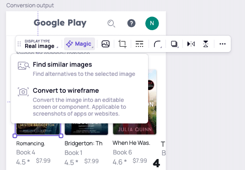This screenshot has width=245, height=170.
Task: Click bottom-left resize handle of selected image
Action: 15,136
